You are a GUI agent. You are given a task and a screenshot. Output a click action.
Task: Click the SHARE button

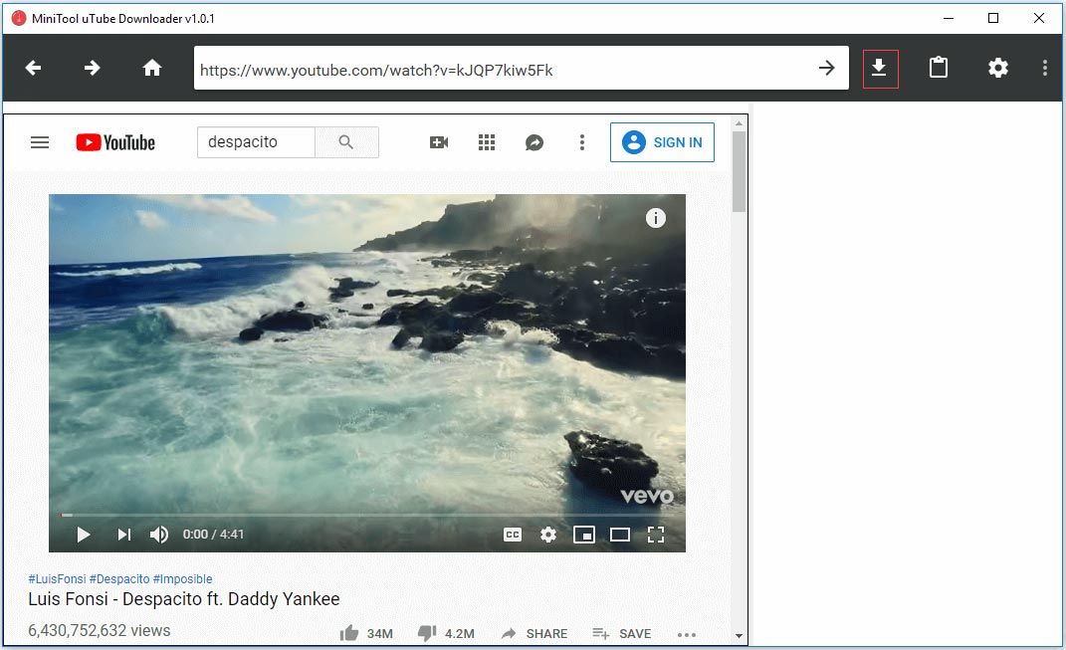click(534, 633)
